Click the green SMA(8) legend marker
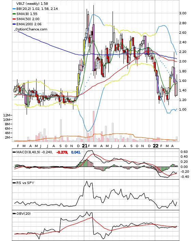193x241 pixels. 14,14
